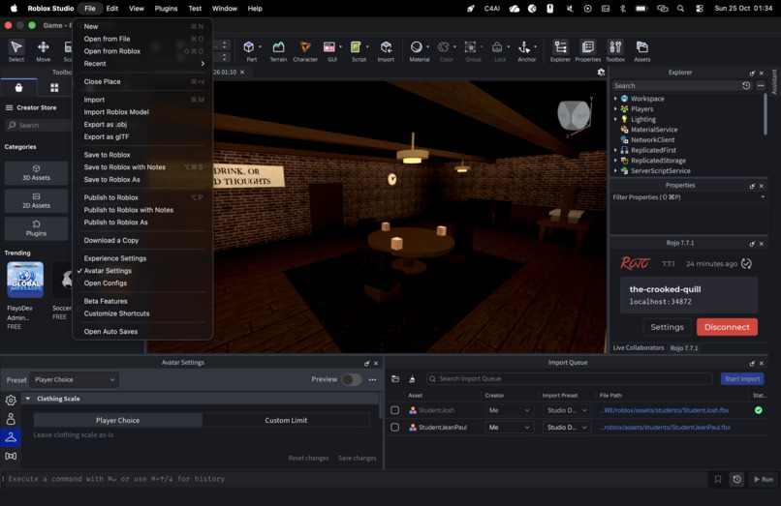The image size is (781, 506).
Task: Open the Character tool
Action: [305, 50]
